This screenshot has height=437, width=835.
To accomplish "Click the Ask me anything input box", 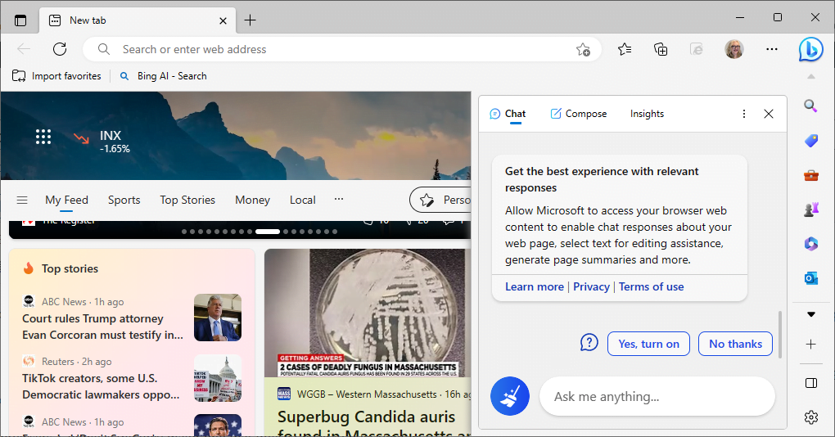I will point(657,397).
